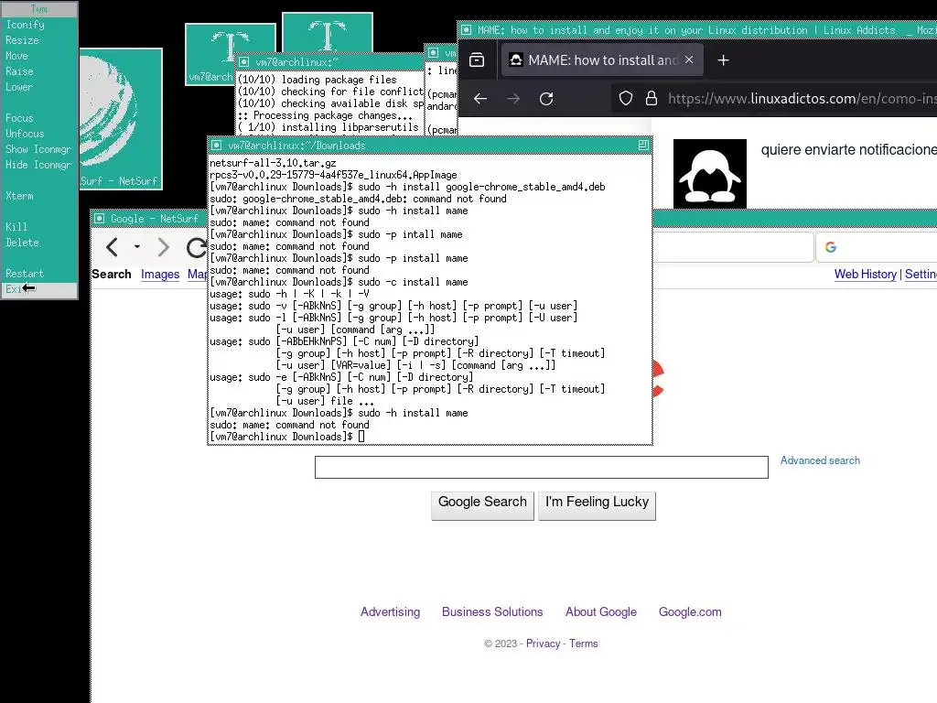Go back in Firefox
This screenshot has width=937, height=703.
point(480,99)
